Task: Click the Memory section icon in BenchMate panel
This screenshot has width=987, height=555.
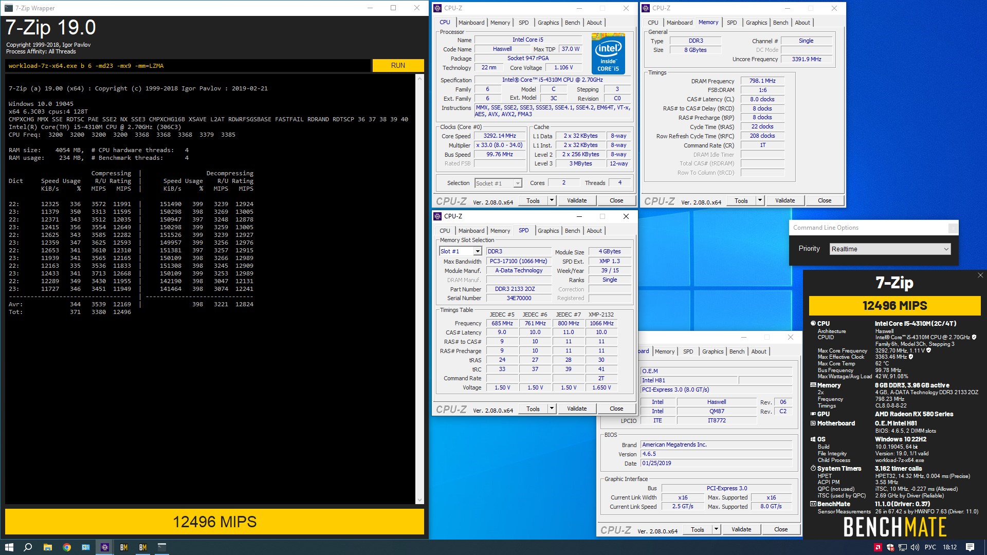Action: (813, 385)
